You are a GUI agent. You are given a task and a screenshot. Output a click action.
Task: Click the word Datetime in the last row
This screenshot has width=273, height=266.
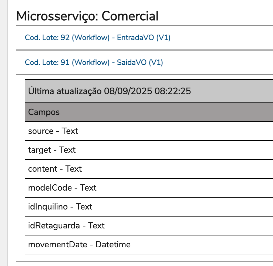113,245
